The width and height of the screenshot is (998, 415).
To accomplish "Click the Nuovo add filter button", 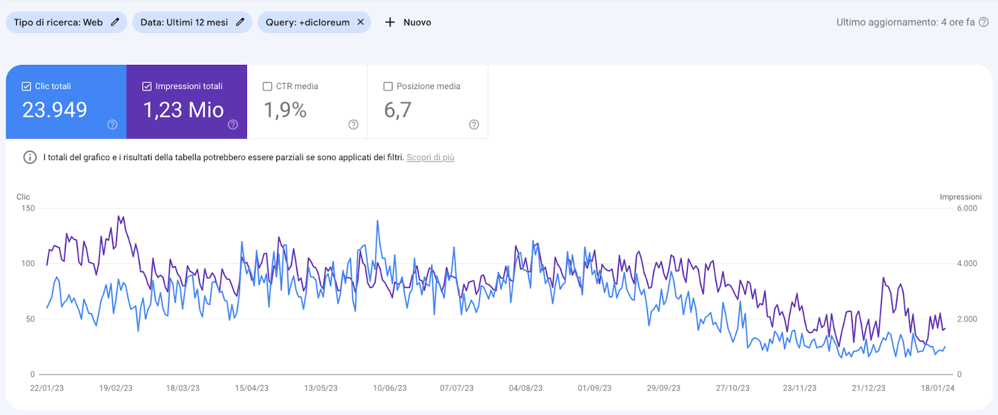I will [x=417, y=22].
